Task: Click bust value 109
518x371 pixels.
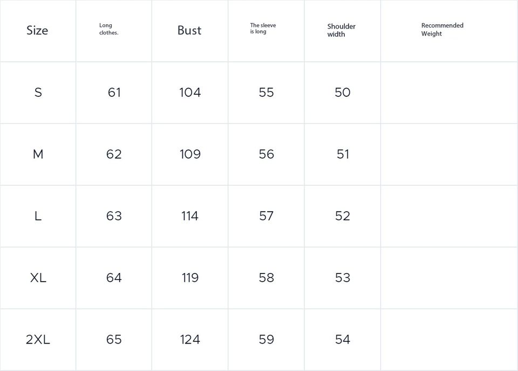Action: [x=190, y=155]
